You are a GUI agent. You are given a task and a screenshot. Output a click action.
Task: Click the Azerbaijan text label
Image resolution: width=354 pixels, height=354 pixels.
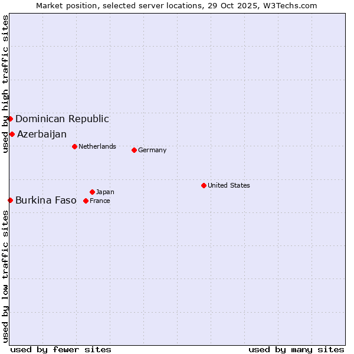pyautogui.click(x=42, y=134)
